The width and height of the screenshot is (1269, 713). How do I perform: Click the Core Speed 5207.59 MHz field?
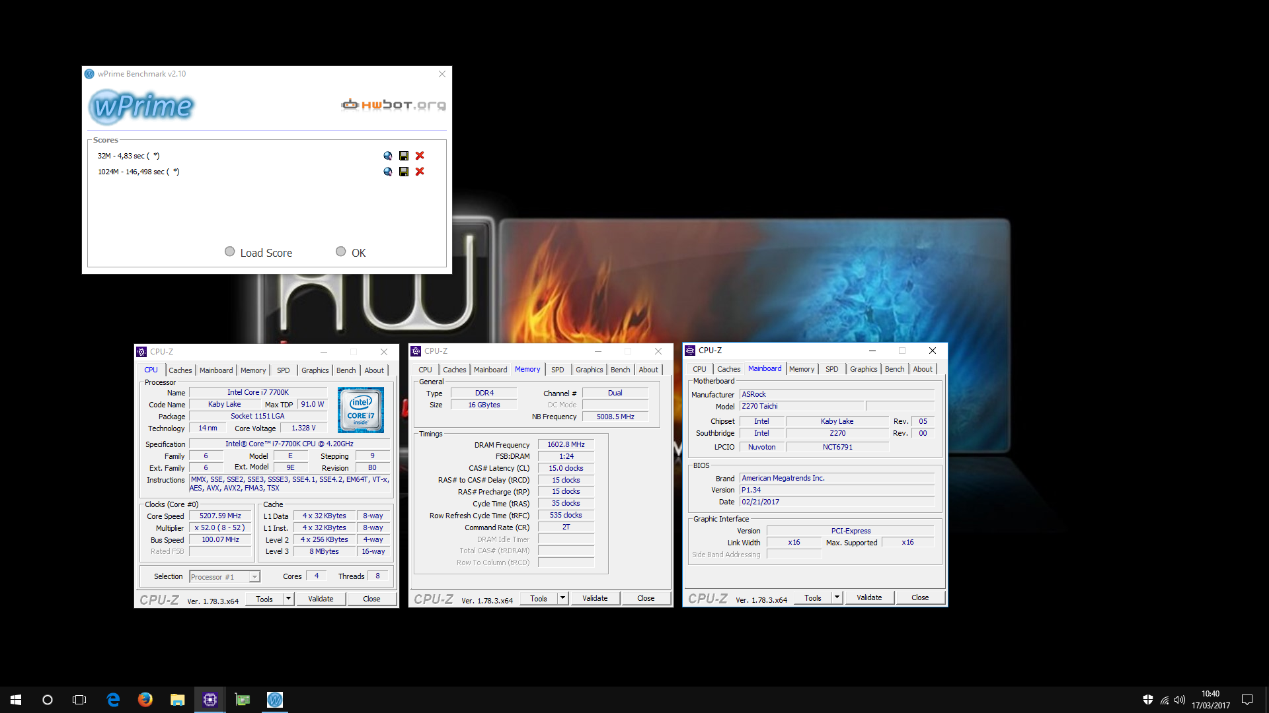tap(220, 516)
